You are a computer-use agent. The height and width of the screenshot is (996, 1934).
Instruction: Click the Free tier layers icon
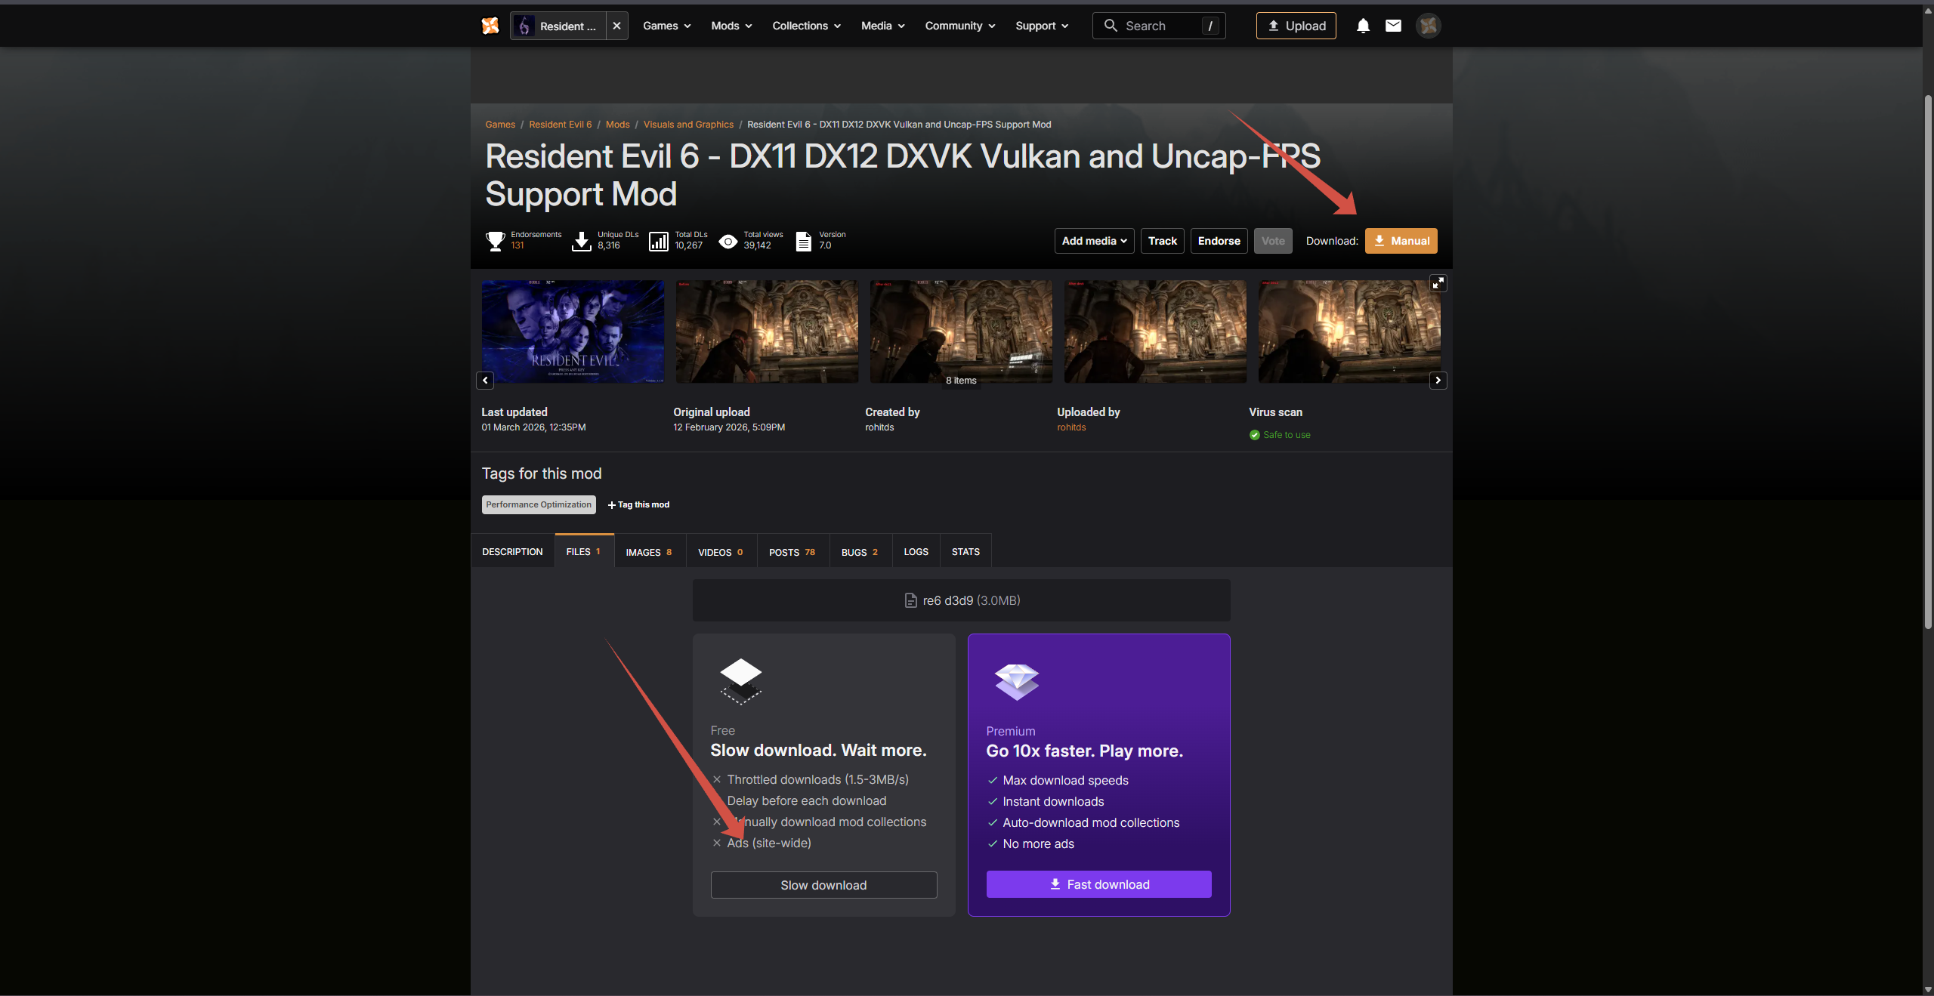click(x=741, y=681)
